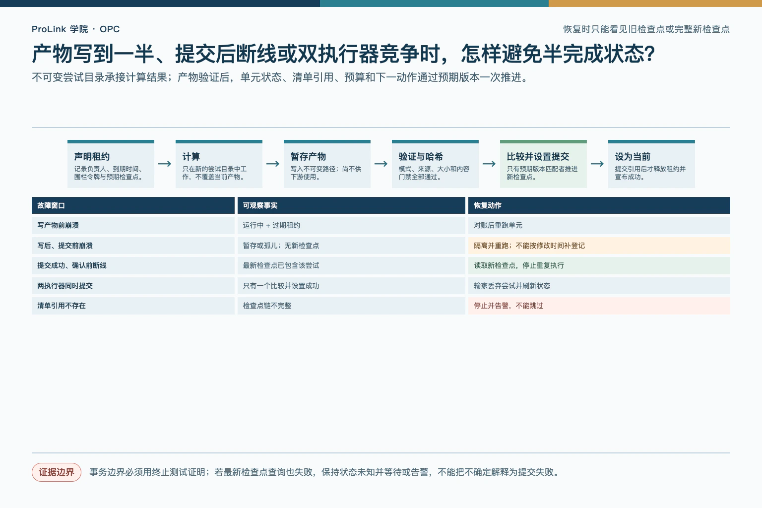
Task: Click 计算 description 只在新的尝试目录中工作
Action: (215, 173)
